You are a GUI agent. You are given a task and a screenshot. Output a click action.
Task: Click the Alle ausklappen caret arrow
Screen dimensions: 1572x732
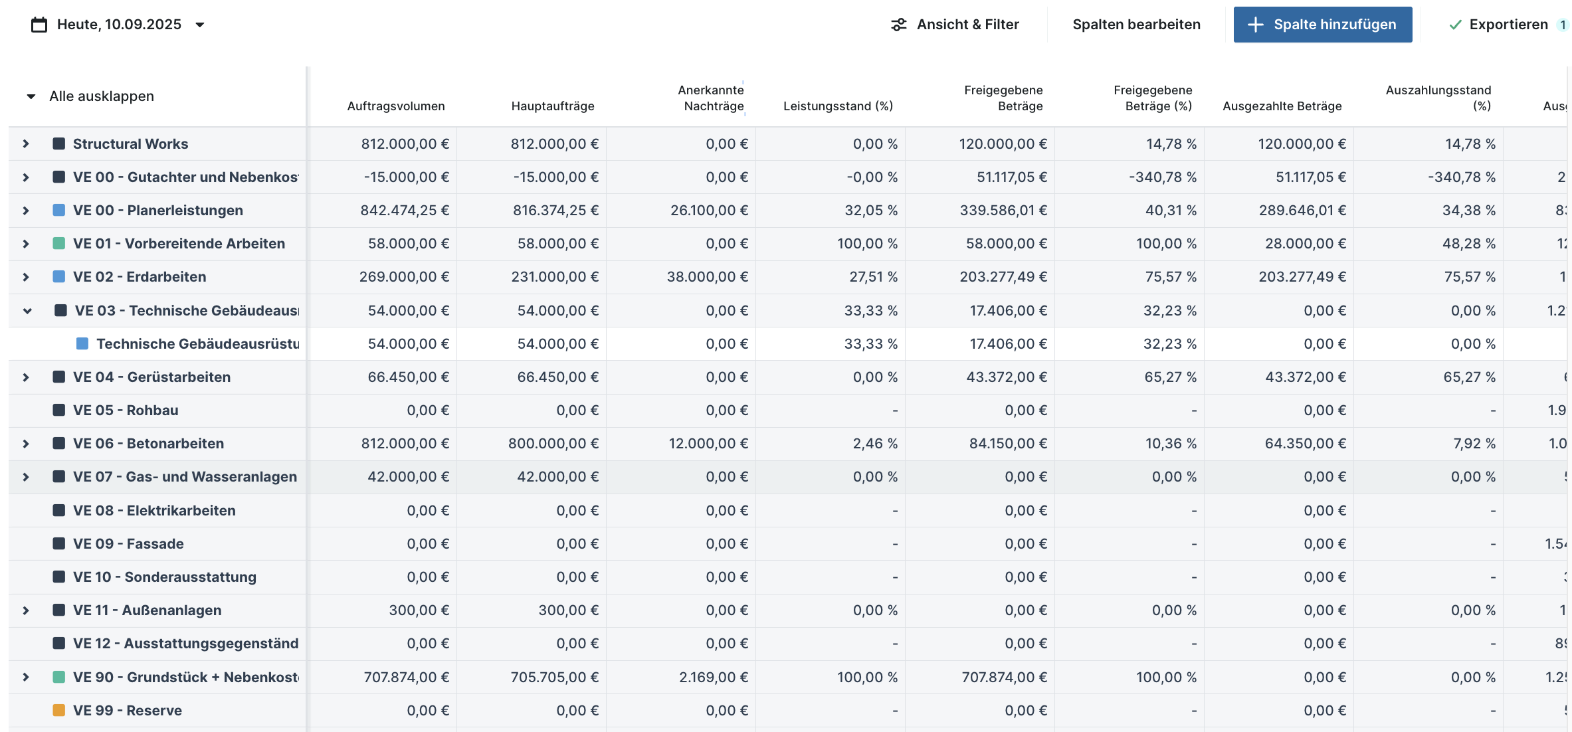[x=31, y=96]
